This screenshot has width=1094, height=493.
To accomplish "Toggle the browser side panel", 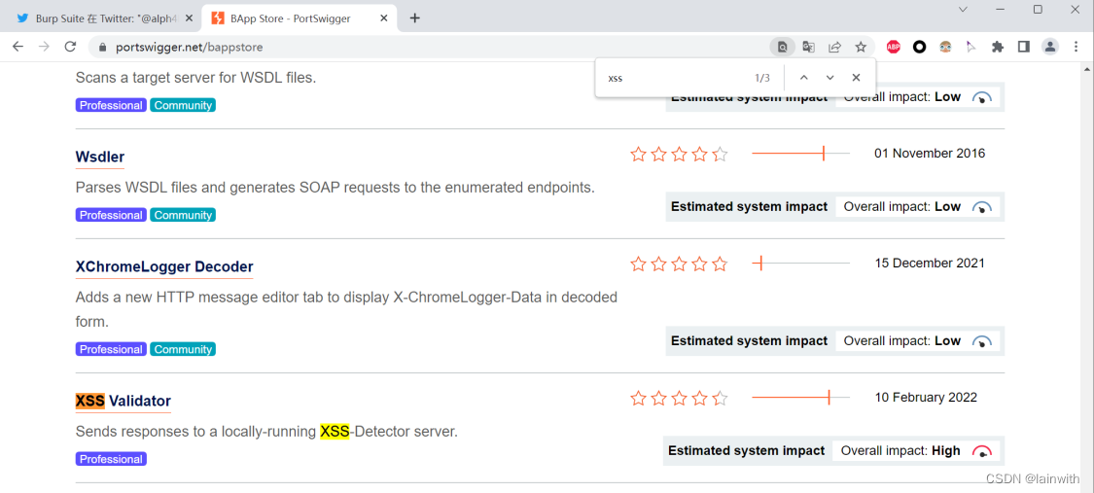I will (1024, 47).
